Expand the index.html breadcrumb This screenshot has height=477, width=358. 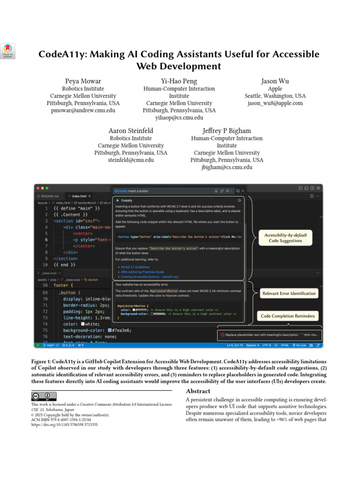click(x=61, y=203)
